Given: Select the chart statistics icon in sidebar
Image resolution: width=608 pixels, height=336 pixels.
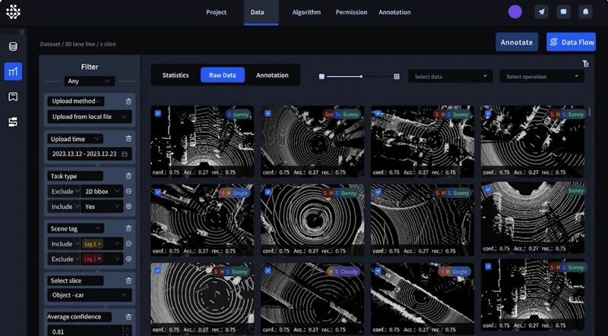Looking at the screenshot, I should pos(13,71).
